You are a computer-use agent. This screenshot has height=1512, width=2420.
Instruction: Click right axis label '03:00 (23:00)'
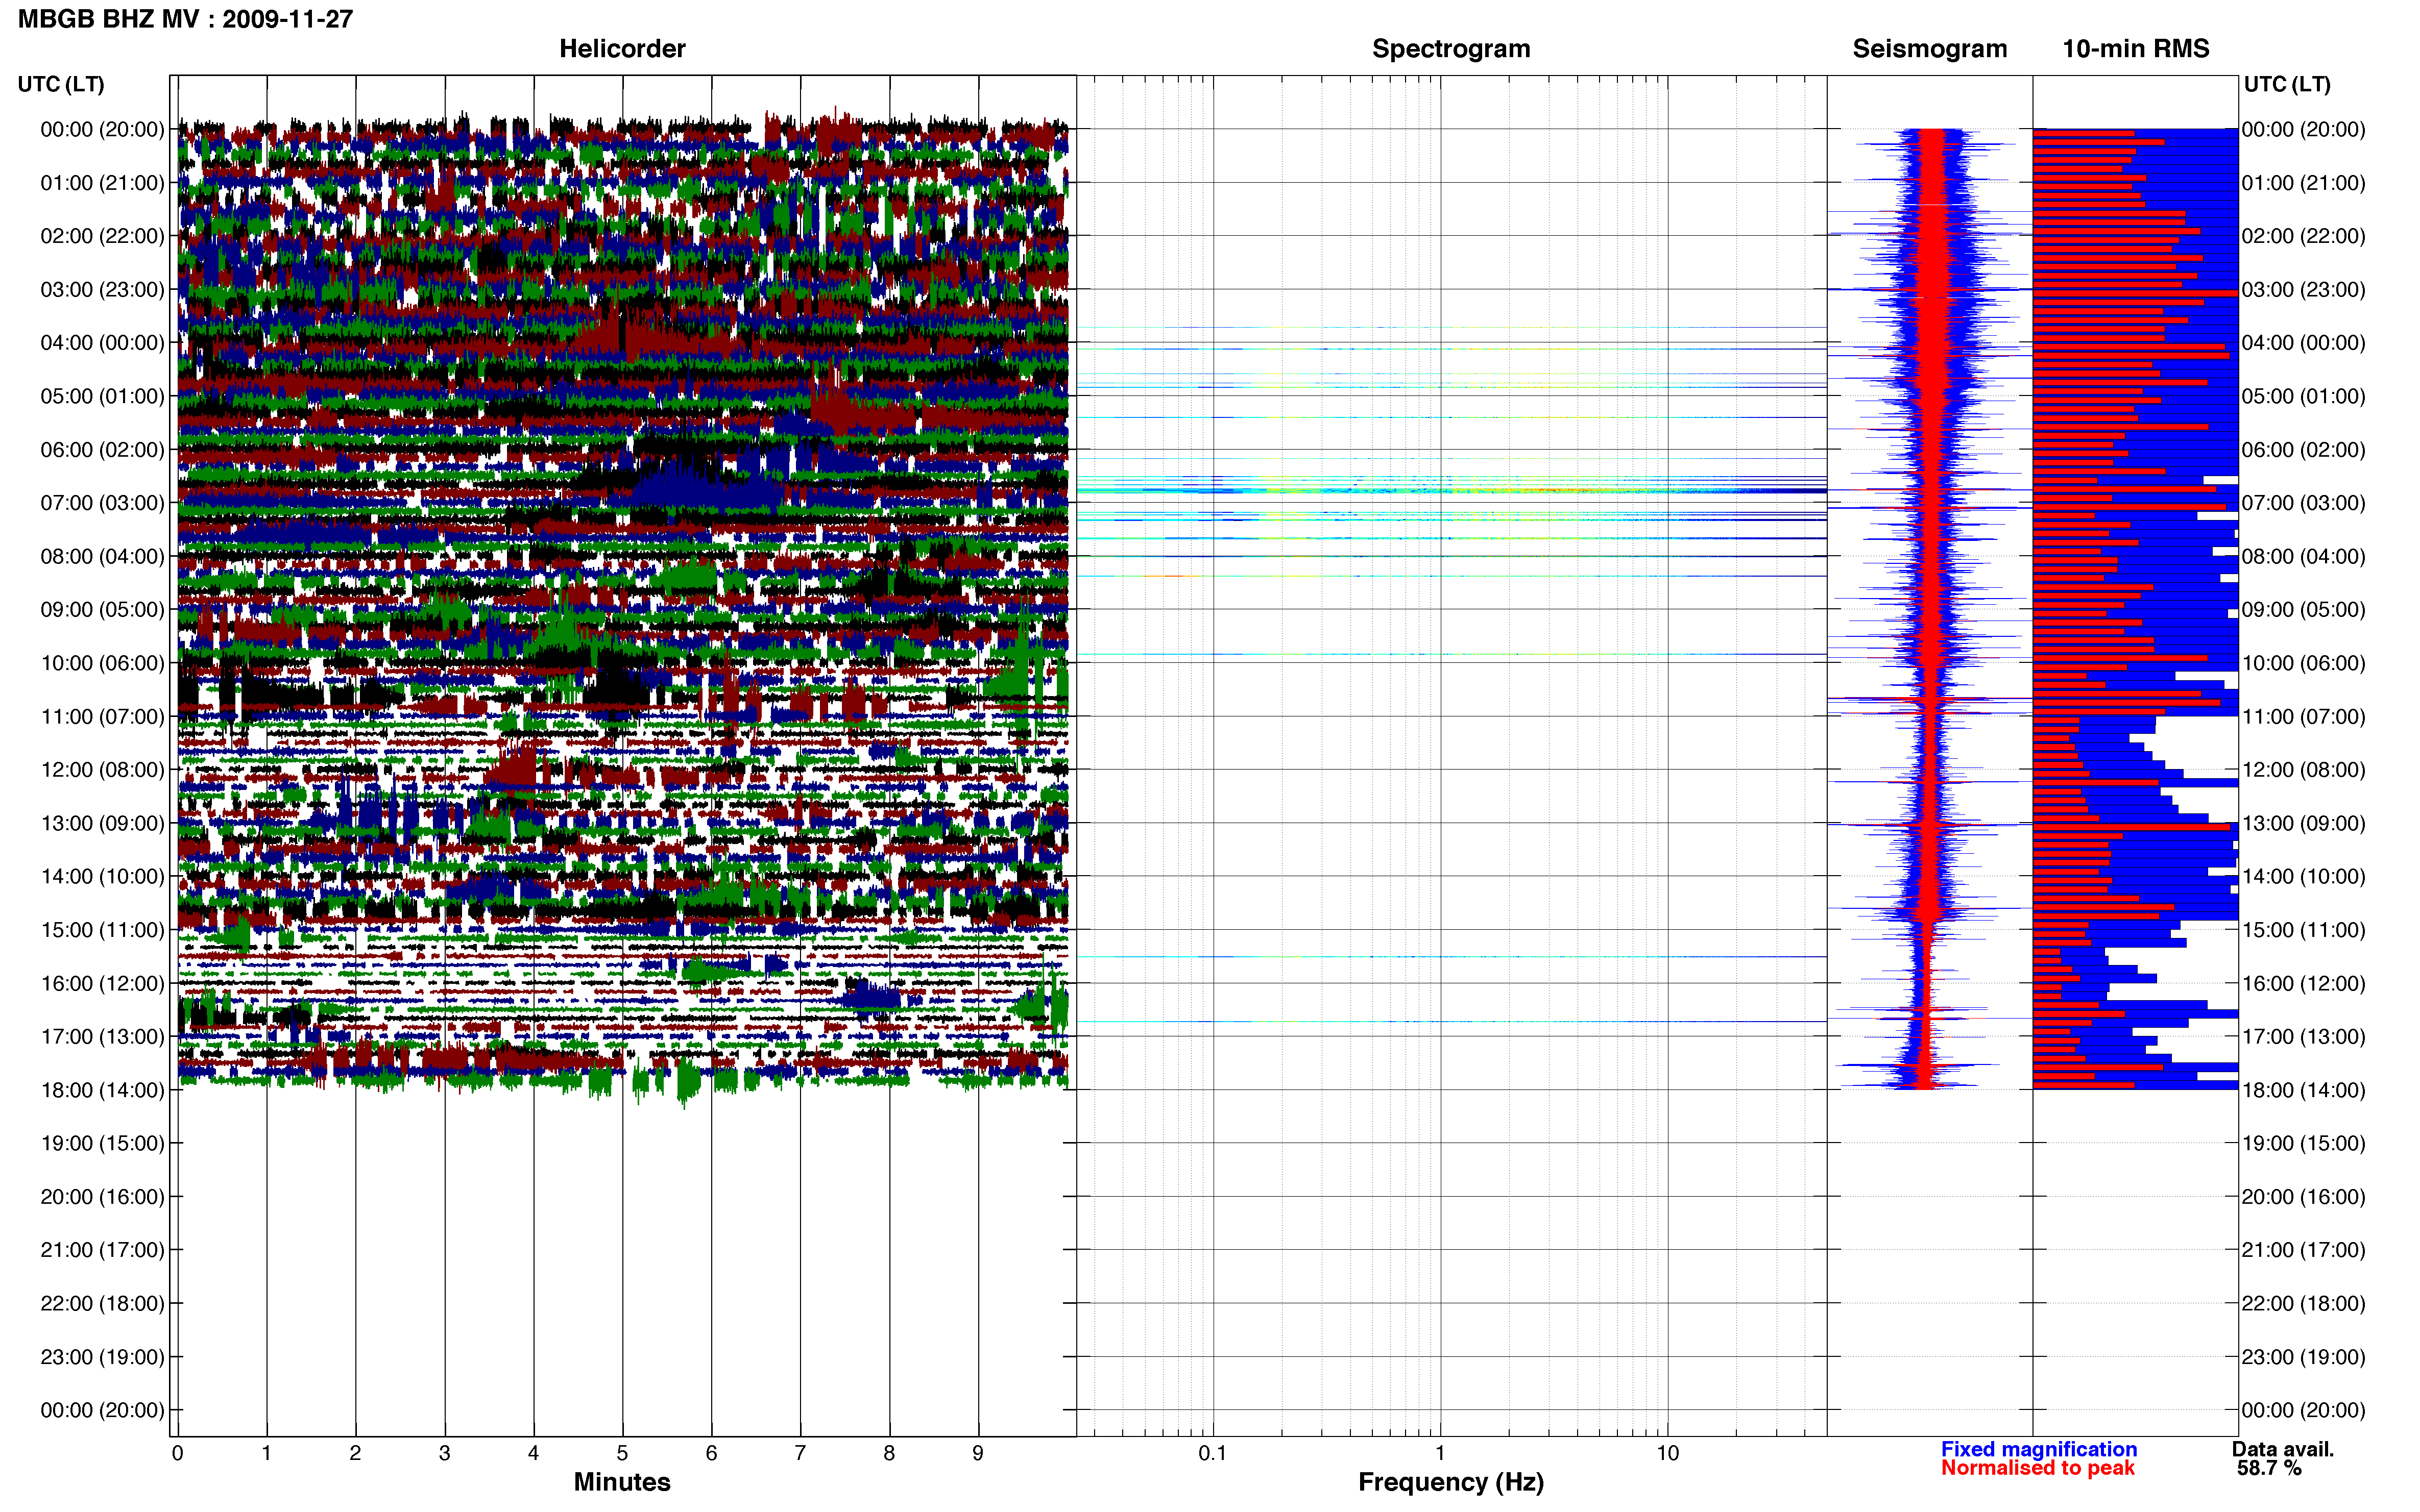(2303, 289)
